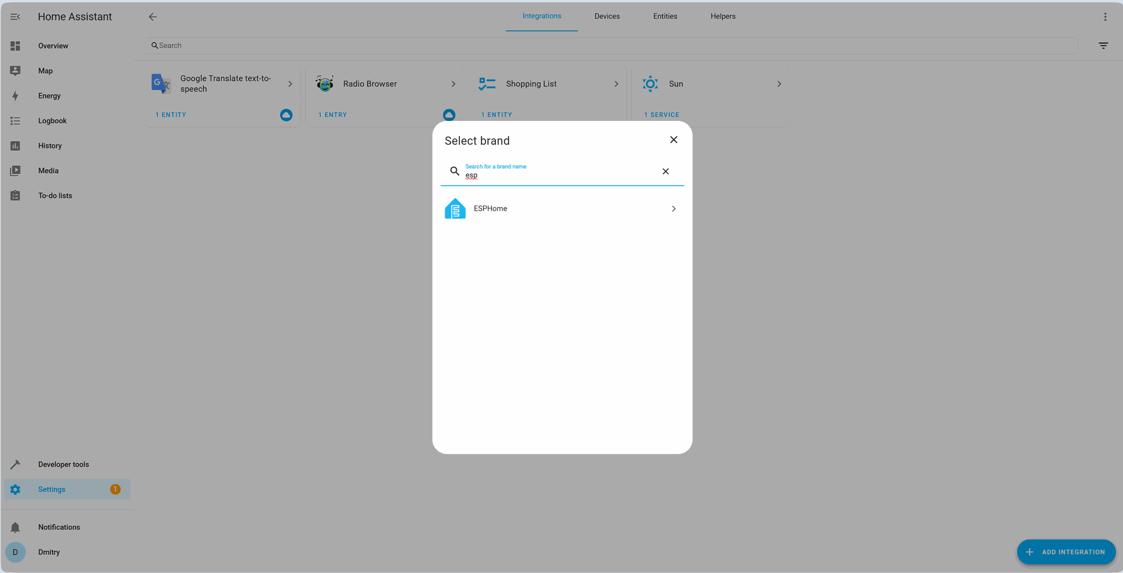Switch to the Integrations tab
The height and width of the screenshot is (573, 1123).
[x=542, y=16]
